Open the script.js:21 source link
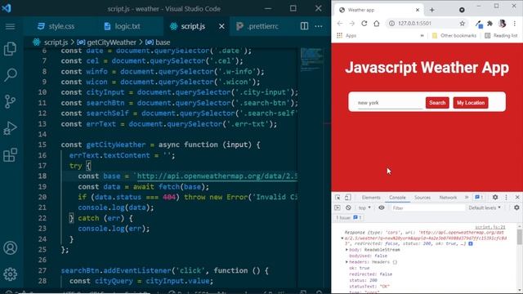This screenshot has width=523, height=294. [490, 227]
